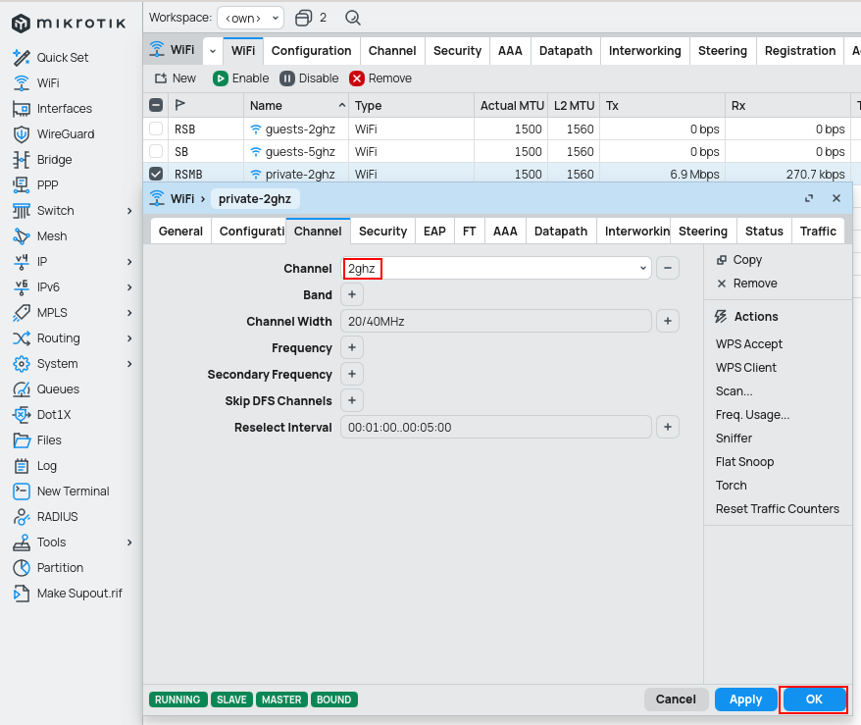Switch to top Registration tab
Image resolution: width=861 pixels, height=725 pixels.
point(800,51)
